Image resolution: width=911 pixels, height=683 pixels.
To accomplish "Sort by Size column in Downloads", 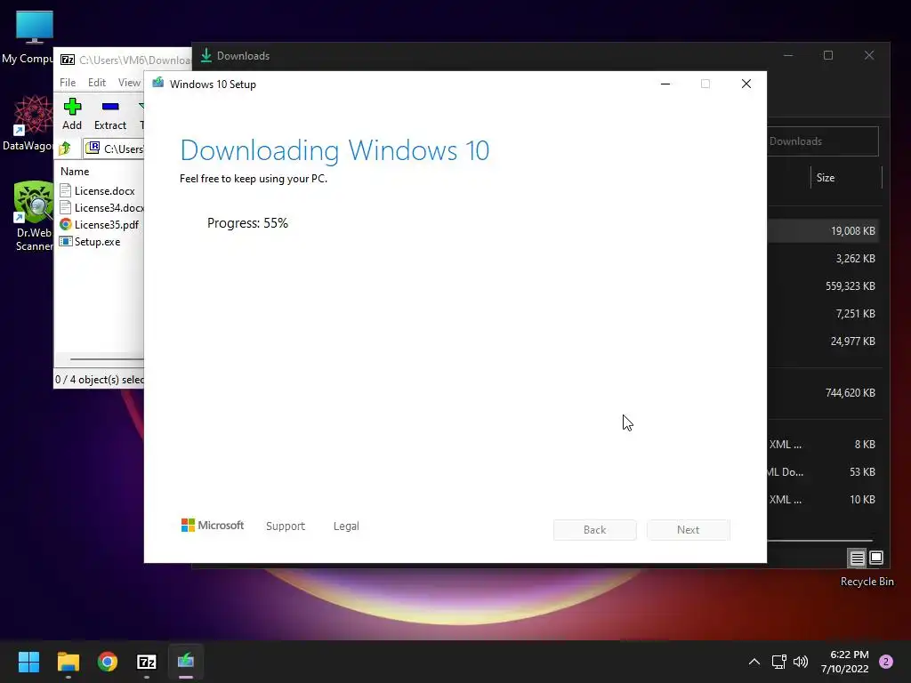I will click(x=846, y=178).
